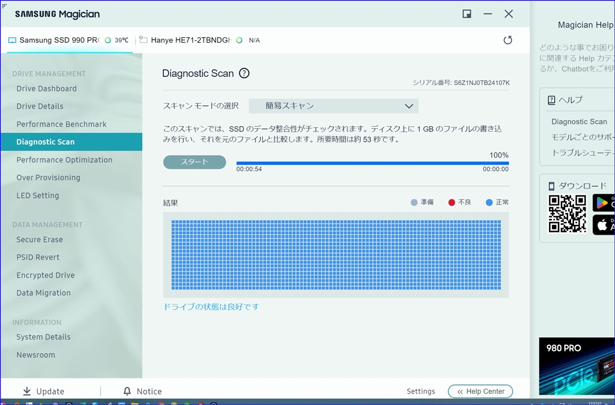Open Newsroom
615x405 pixels.
[35, 355]
